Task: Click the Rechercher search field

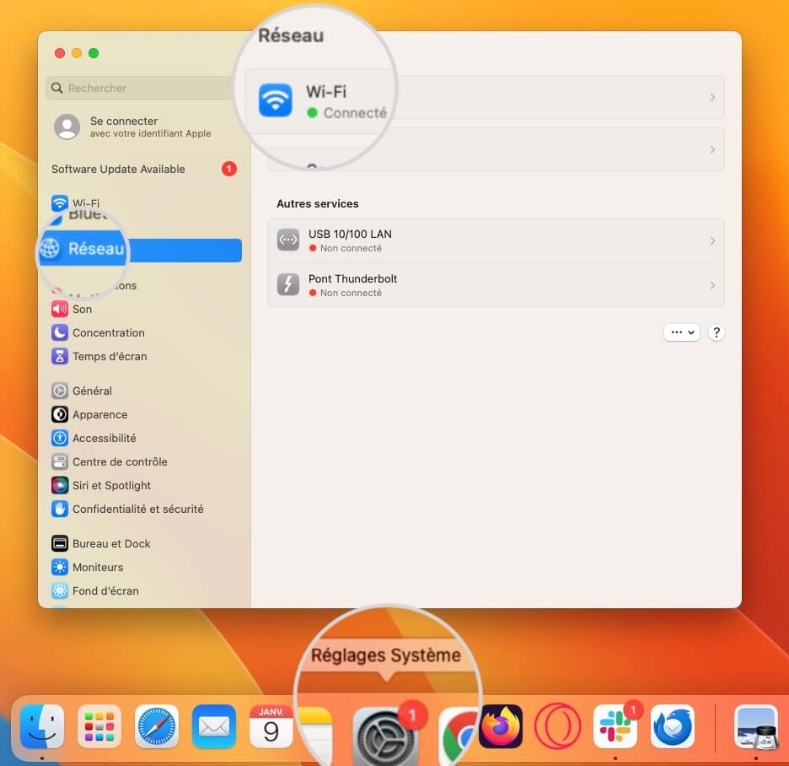Action: [141, 88]
